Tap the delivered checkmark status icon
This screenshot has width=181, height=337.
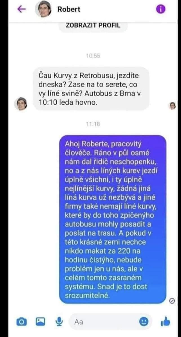click(172, 301)
